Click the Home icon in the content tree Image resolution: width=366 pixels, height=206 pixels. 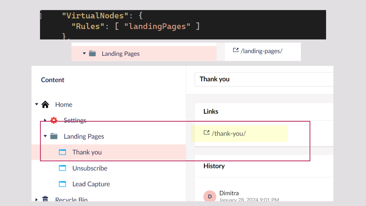(x=45, y=104)
